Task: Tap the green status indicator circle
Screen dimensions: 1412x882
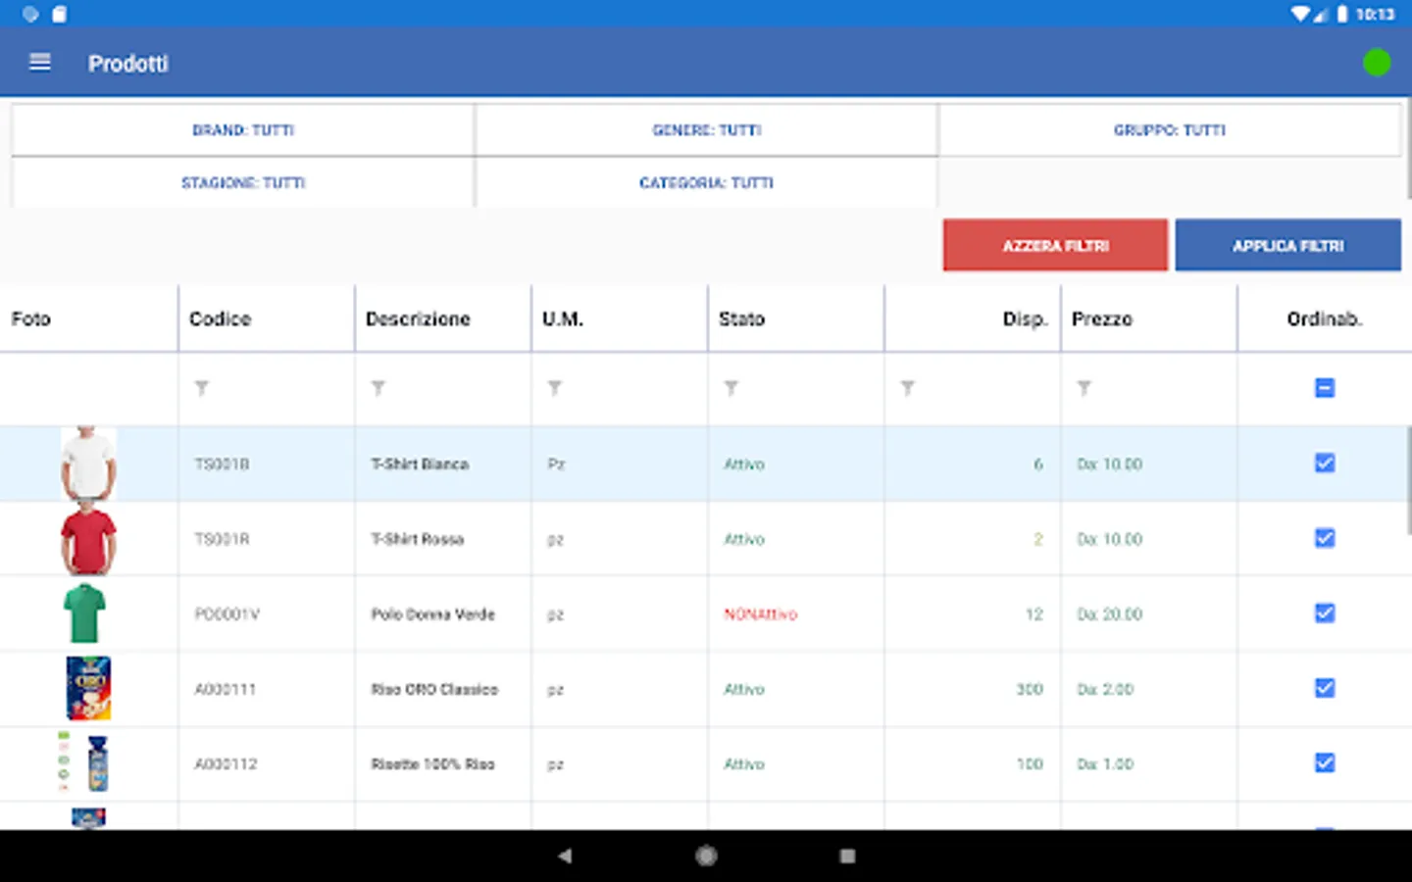Action: pos(1377,63)
